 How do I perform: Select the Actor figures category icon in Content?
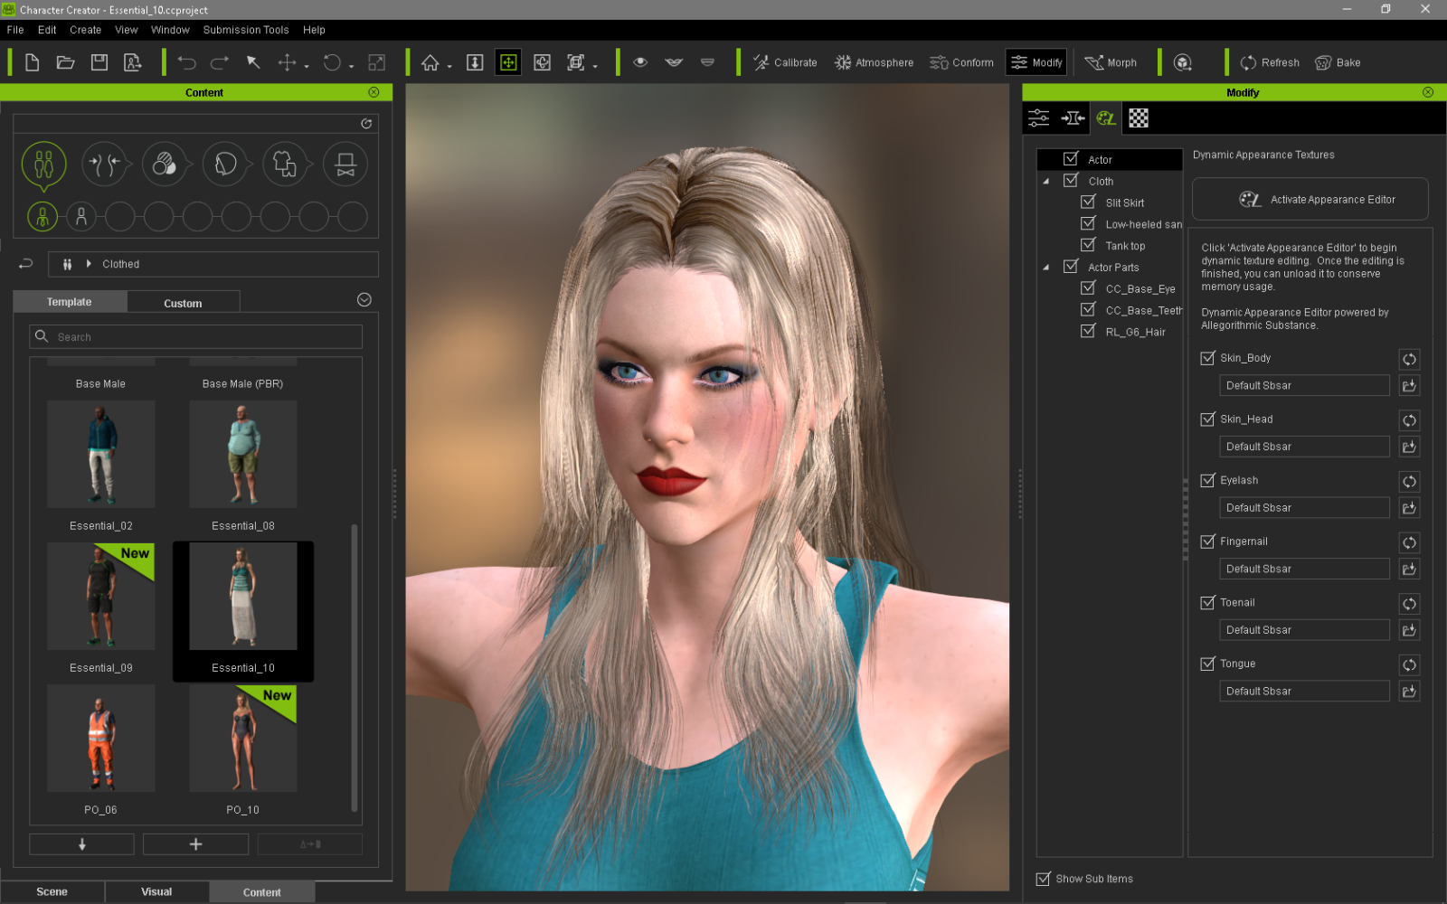click(x=43, y=165)
